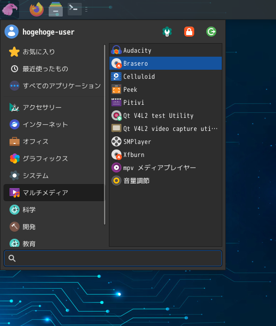Open the Peek screen recorder
This screenshot has width=276, height=326.
[x=166, y=89]
